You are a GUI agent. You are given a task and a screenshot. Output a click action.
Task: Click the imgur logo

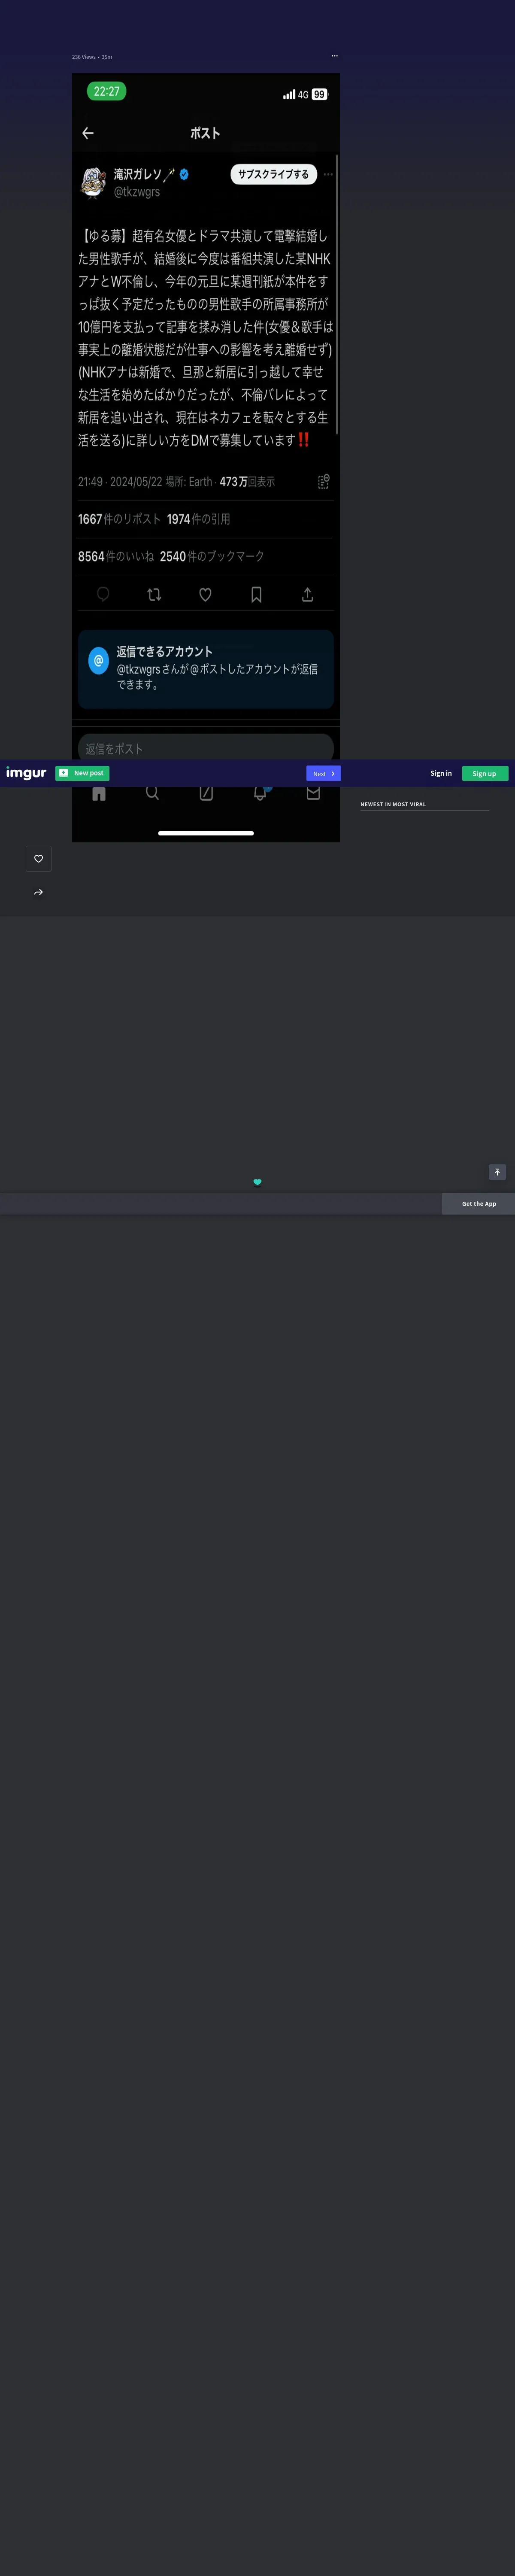tap(26, 772)
